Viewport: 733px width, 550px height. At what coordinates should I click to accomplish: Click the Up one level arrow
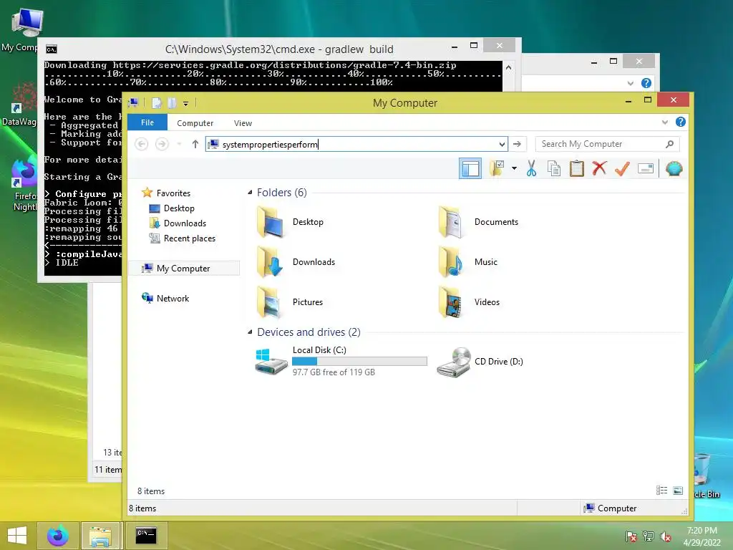click(195, 144)
